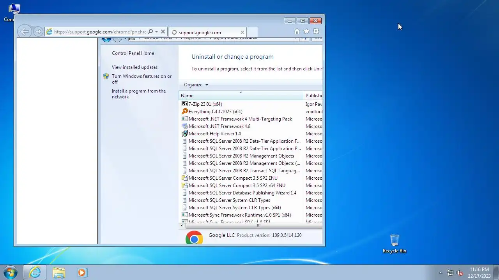
Task: Click the Igor Pav publisher cell
Action: coord(314,104)
